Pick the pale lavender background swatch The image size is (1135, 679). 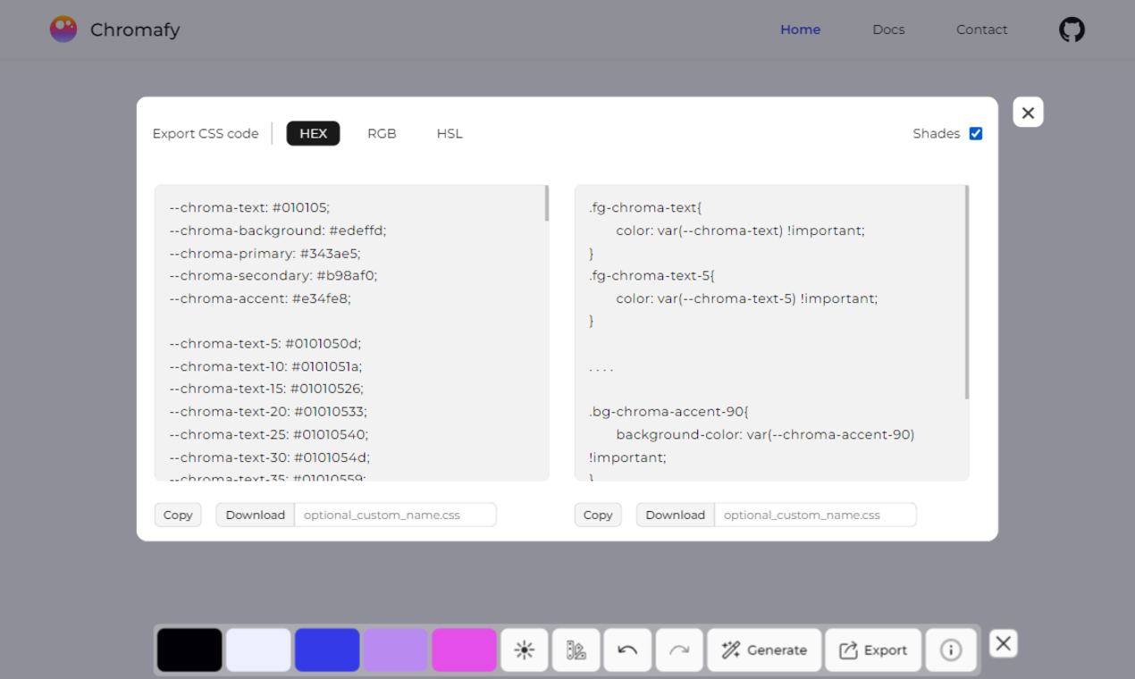point(258,650)
